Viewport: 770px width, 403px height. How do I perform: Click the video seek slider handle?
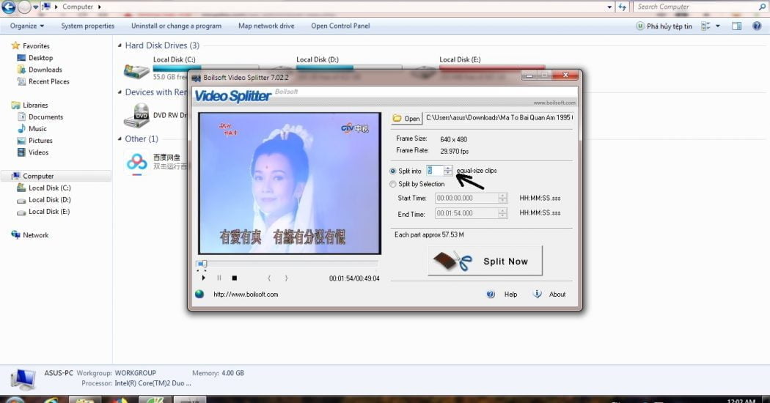203,264
